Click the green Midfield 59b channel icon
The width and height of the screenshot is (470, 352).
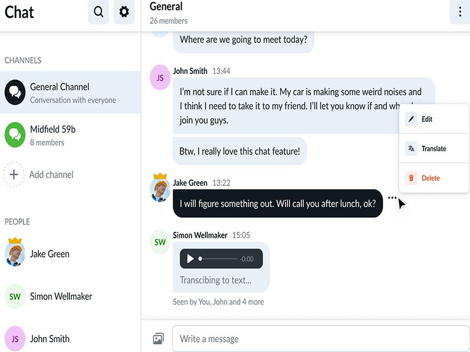[x=15, y=135]
